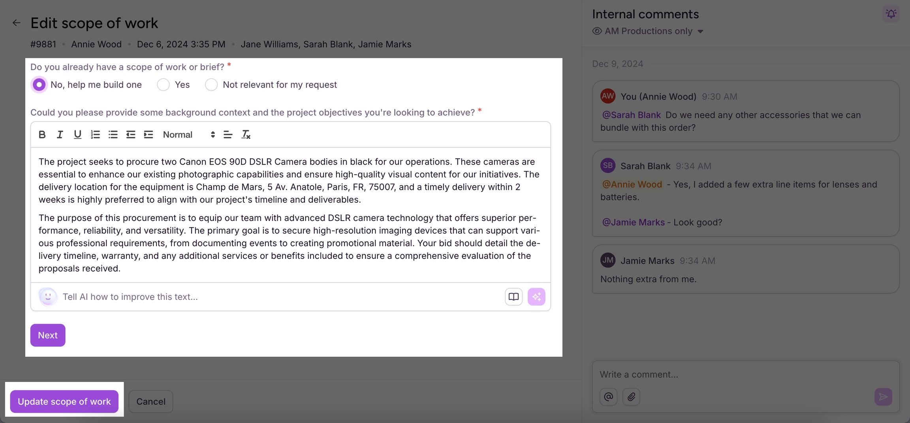
Task: Decrease the paragraph indent
Action: (131, 135)
